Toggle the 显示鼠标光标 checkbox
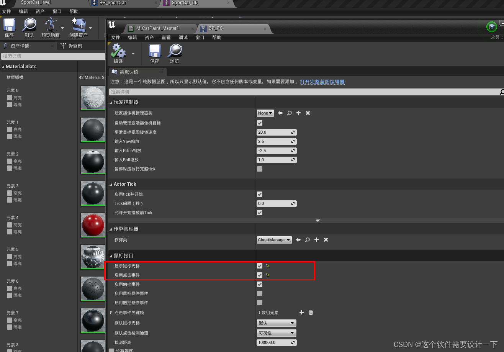504x352 pixels. pyautogui.click(x=260, y=265)
